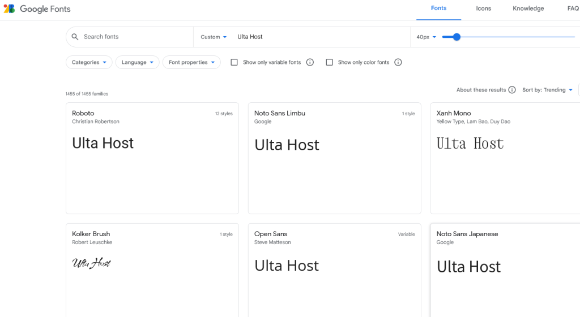Image resolution: width=580 pixels, height=317 pixels.
Task: Open info icon next to About these results
Action: 512,90
